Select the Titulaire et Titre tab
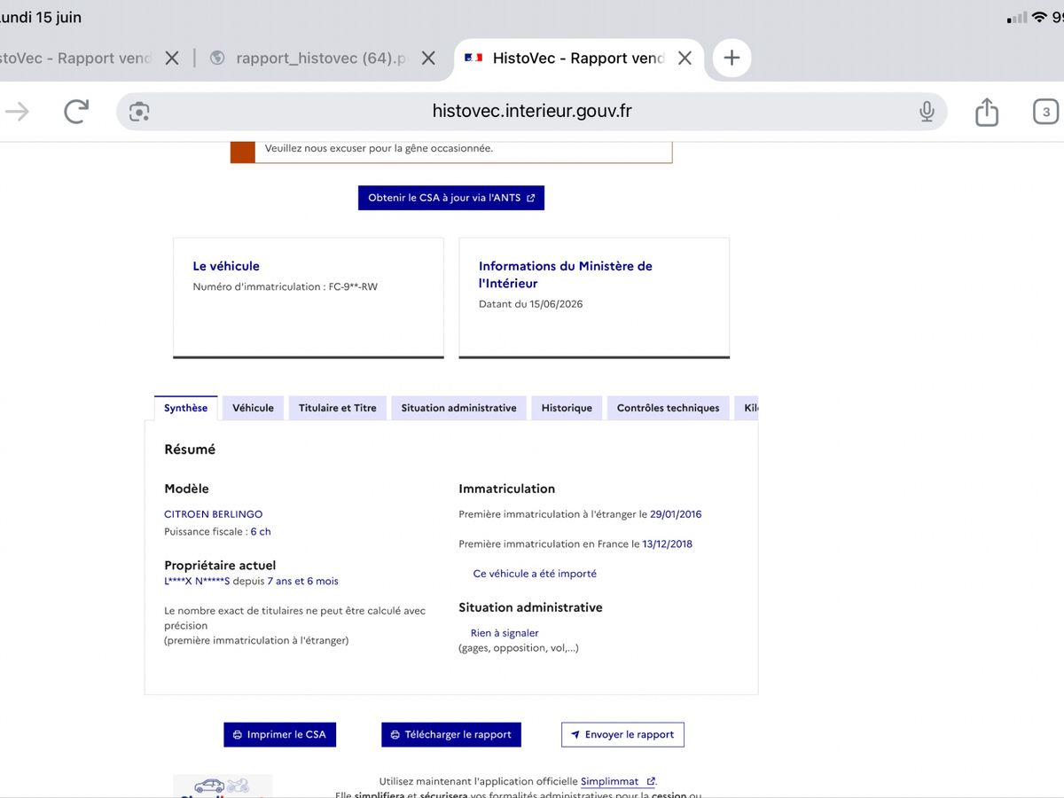1064x798 pixels. 338,408
